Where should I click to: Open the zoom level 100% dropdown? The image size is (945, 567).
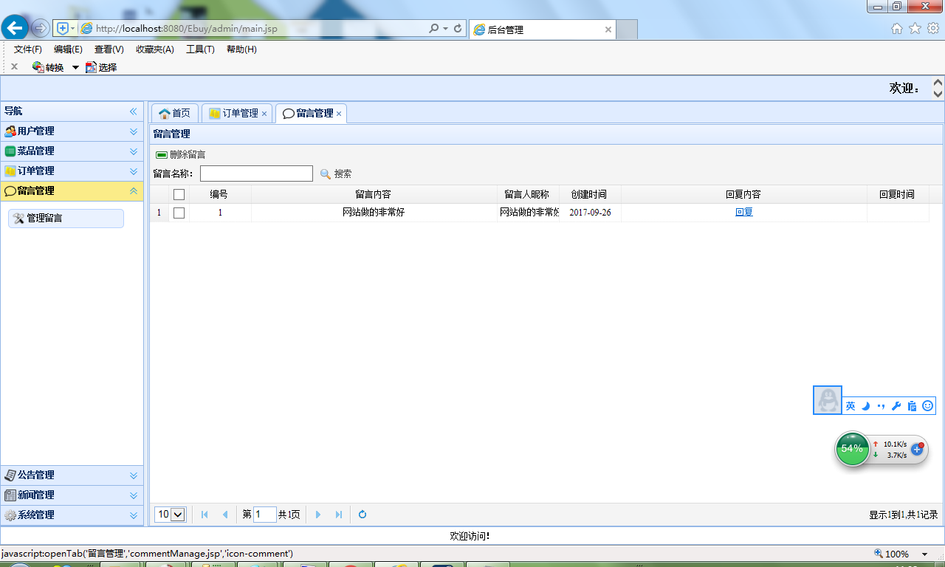924,554
